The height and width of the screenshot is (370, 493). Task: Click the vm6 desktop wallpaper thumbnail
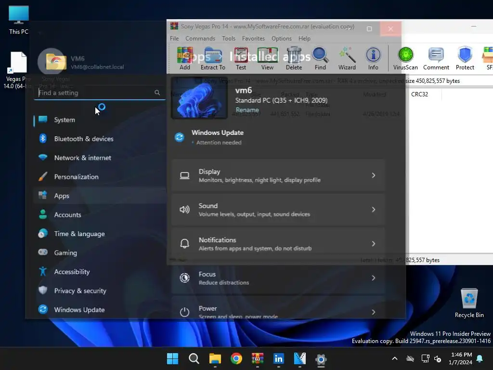point(199,99)
